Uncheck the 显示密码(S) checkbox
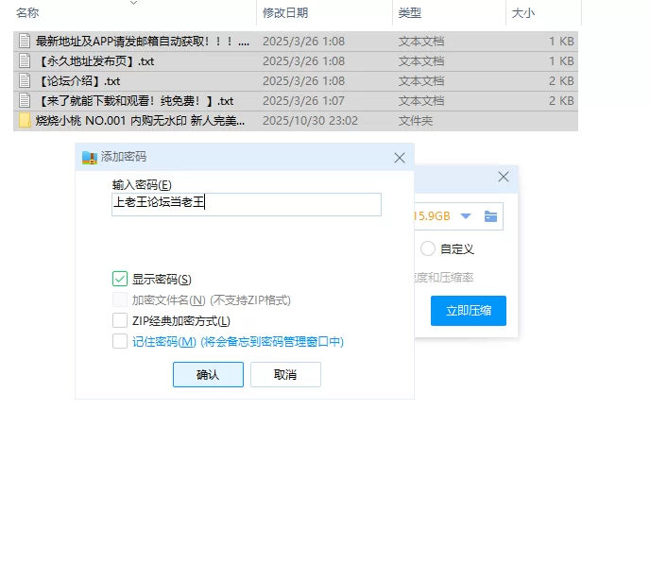Viewport: 650px width, 581px height. tap(120, 279)
